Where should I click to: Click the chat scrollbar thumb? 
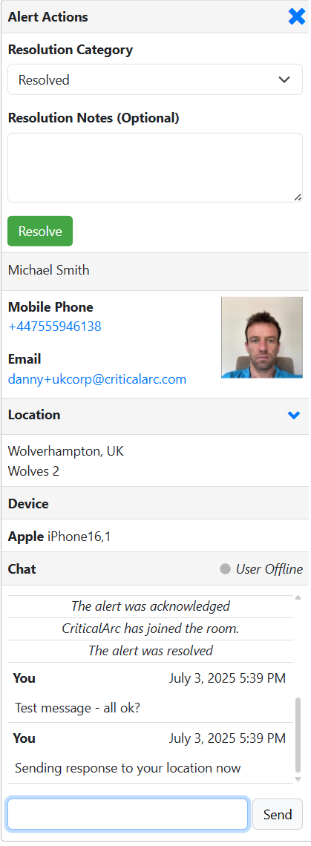298,735
